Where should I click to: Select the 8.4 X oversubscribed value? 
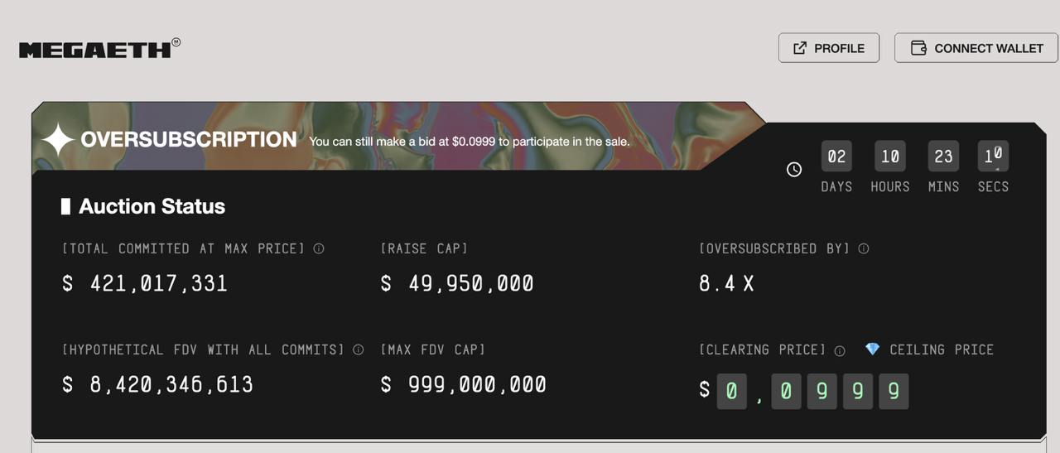pyautogui.click(x=726, y=284)
